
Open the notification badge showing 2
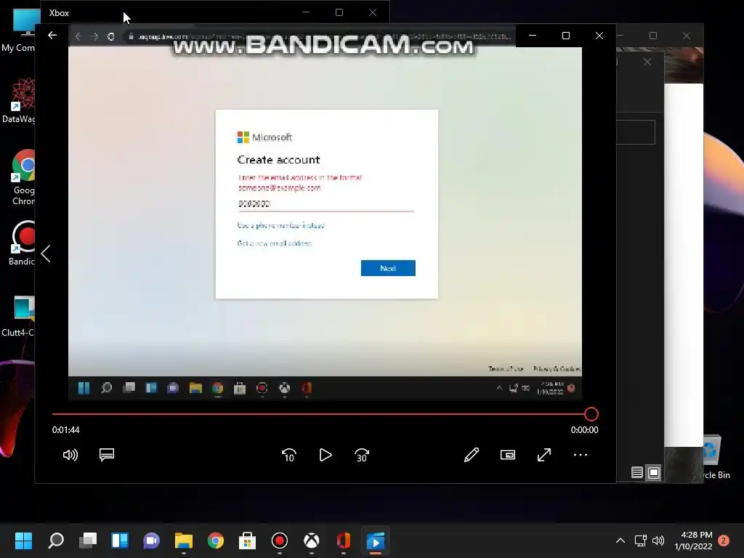pyautogui.click(x=724, y=541)
